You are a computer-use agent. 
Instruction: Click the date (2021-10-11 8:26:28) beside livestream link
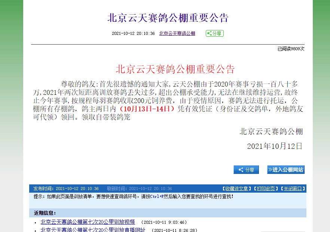(174, 230)
